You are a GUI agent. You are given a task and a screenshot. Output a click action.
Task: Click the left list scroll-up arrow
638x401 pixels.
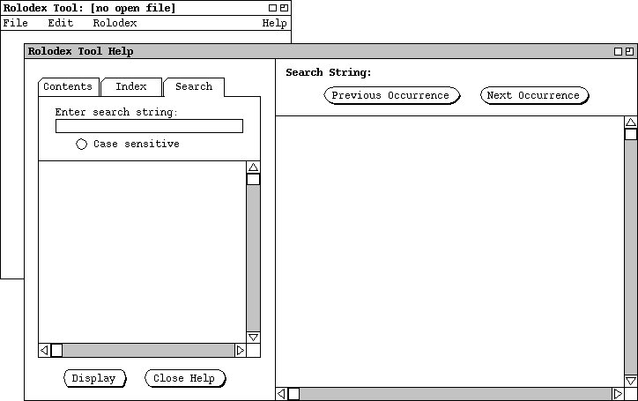click(x=253, y=167)
